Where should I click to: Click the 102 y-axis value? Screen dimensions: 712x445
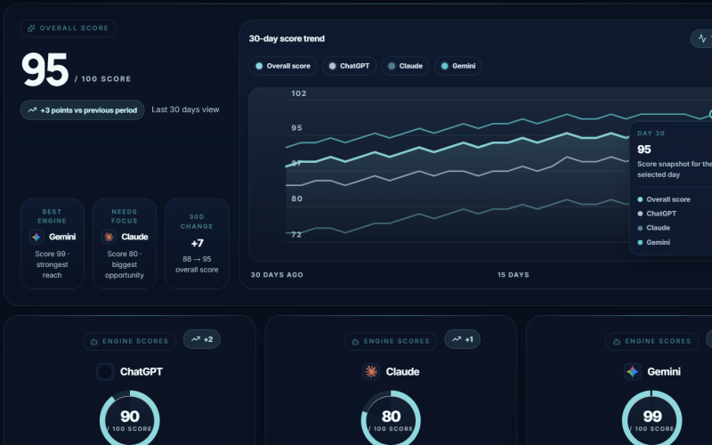(x=299, y=93)
